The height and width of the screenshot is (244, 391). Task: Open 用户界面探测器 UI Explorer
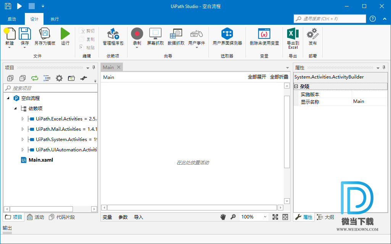click(227, 37)
